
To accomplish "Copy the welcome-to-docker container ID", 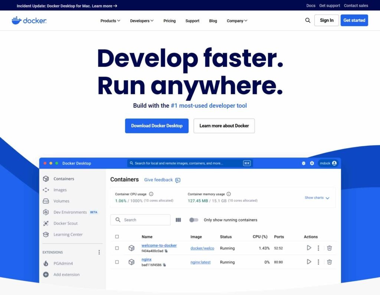I will (x=166, y=251).
